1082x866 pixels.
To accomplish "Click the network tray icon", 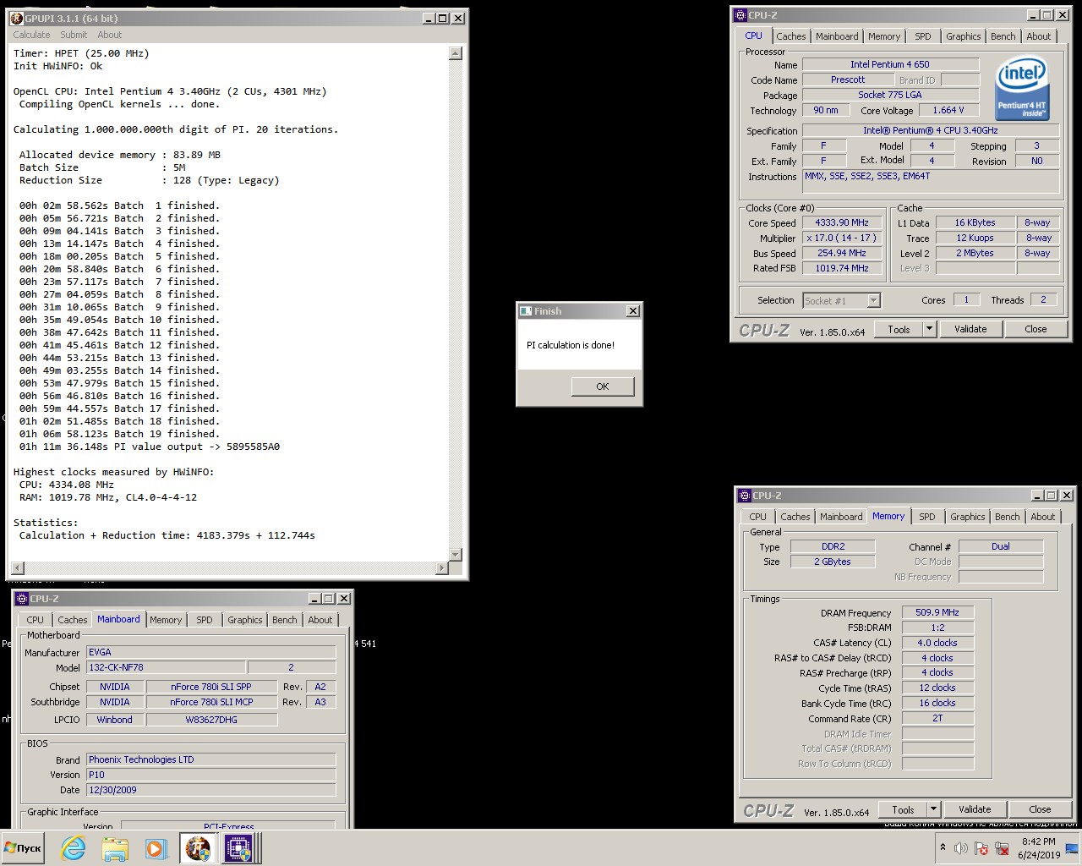I will click(x=1002, y=848).
